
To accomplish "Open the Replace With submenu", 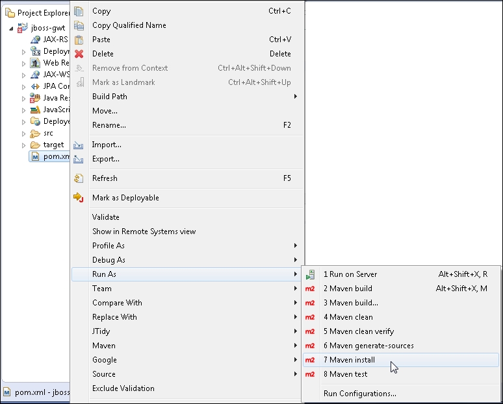I will pos(187,317).
